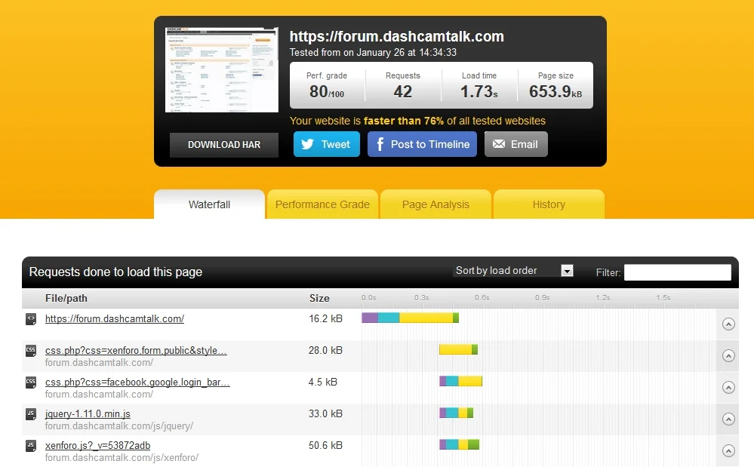Click forum.dashcamtalk.com/js/jquery/ path text

pyautogui.click(x=119, y=426)
